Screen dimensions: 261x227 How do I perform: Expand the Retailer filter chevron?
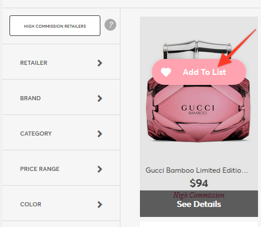(x=100, y=63)
